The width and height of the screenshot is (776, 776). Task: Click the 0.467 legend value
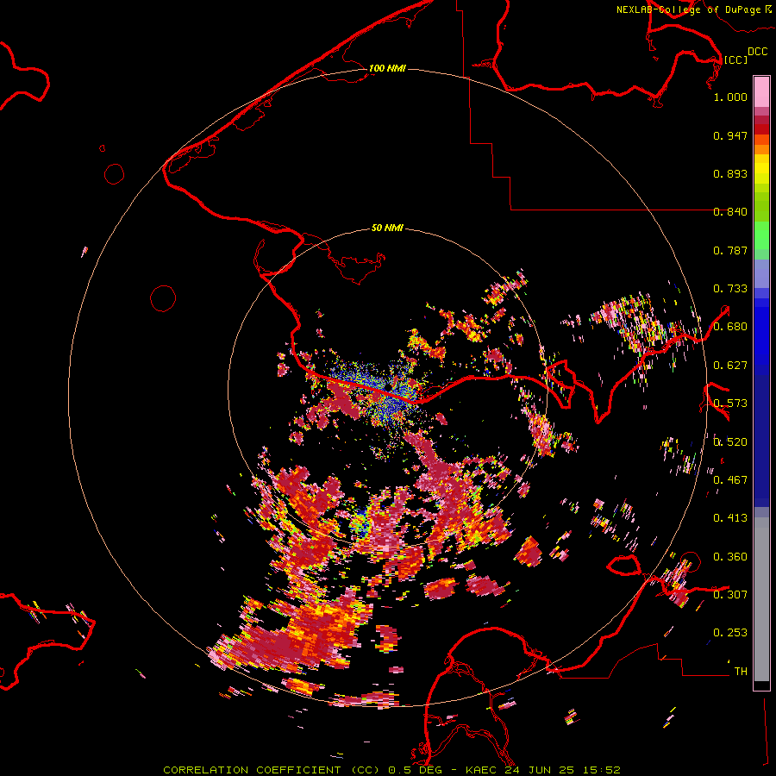[730, 479]
